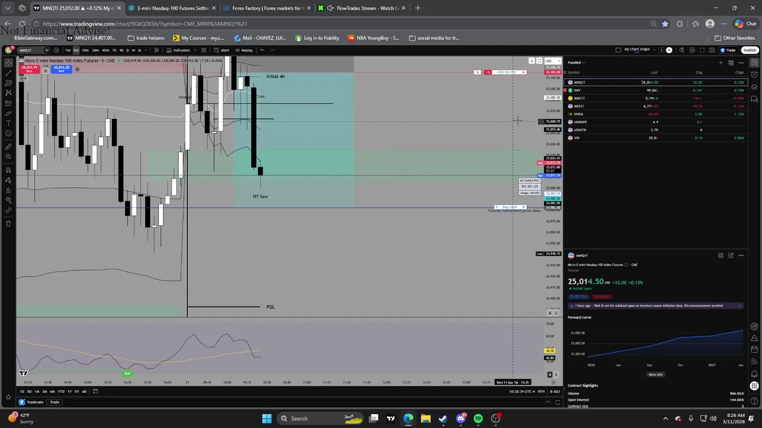Open the watchlist panel sidebar icon

pos(754,62)
